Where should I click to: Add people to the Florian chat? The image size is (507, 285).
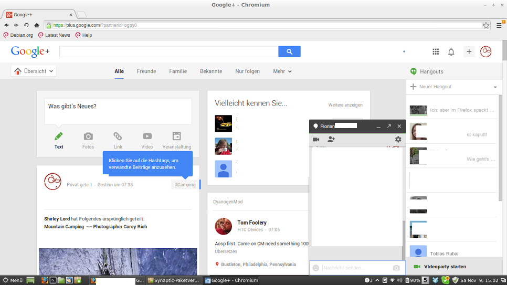[331, 139]
